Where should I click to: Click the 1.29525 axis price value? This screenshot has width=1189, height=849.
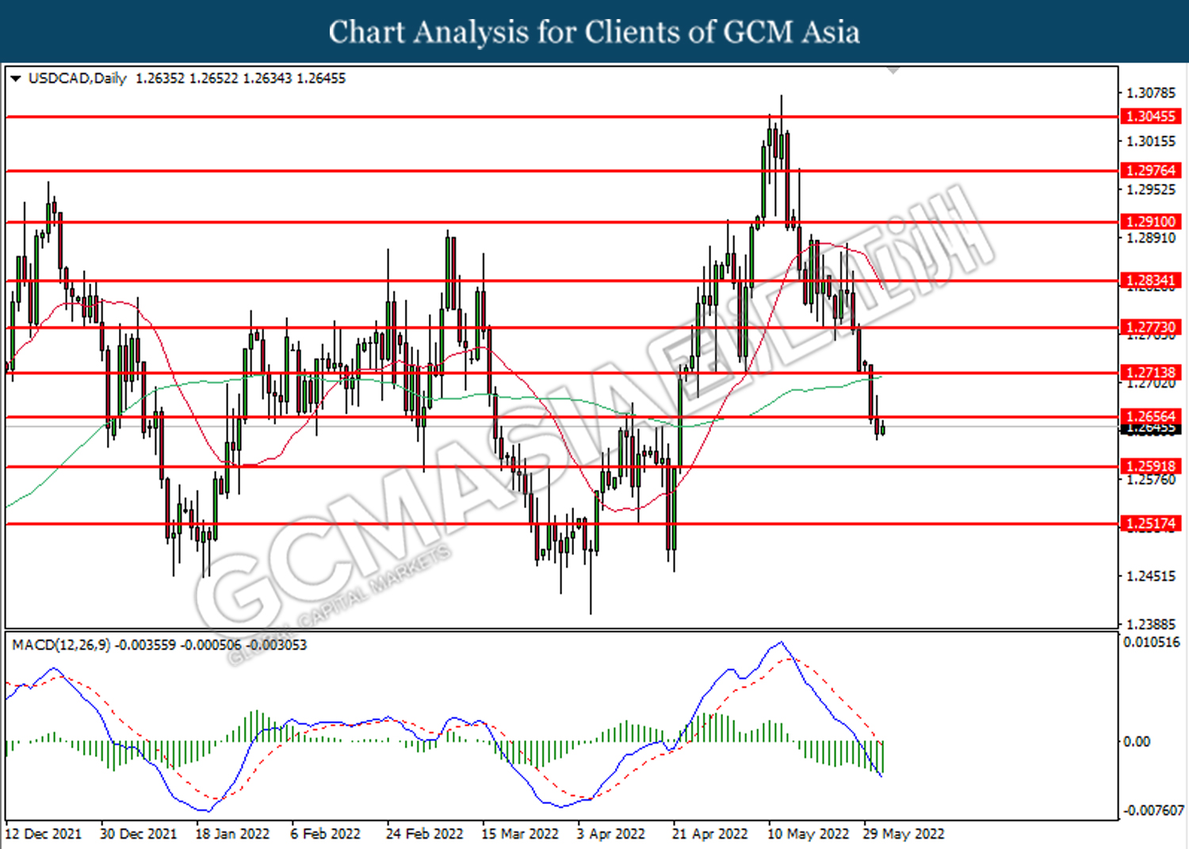1151,190
